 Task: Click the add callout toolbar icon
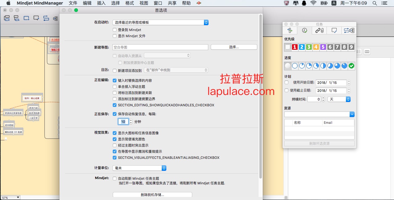[x=36, y=18]
